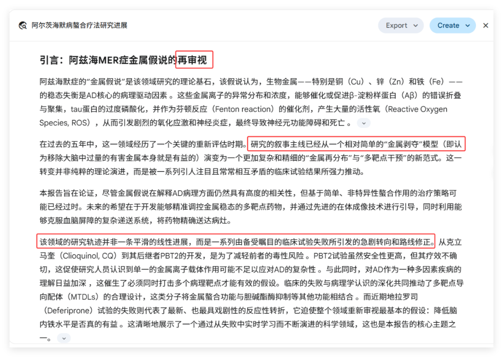
Task: Click the paragraph beginning 本报告旨在论证
Action: click(x=250, y=207)
